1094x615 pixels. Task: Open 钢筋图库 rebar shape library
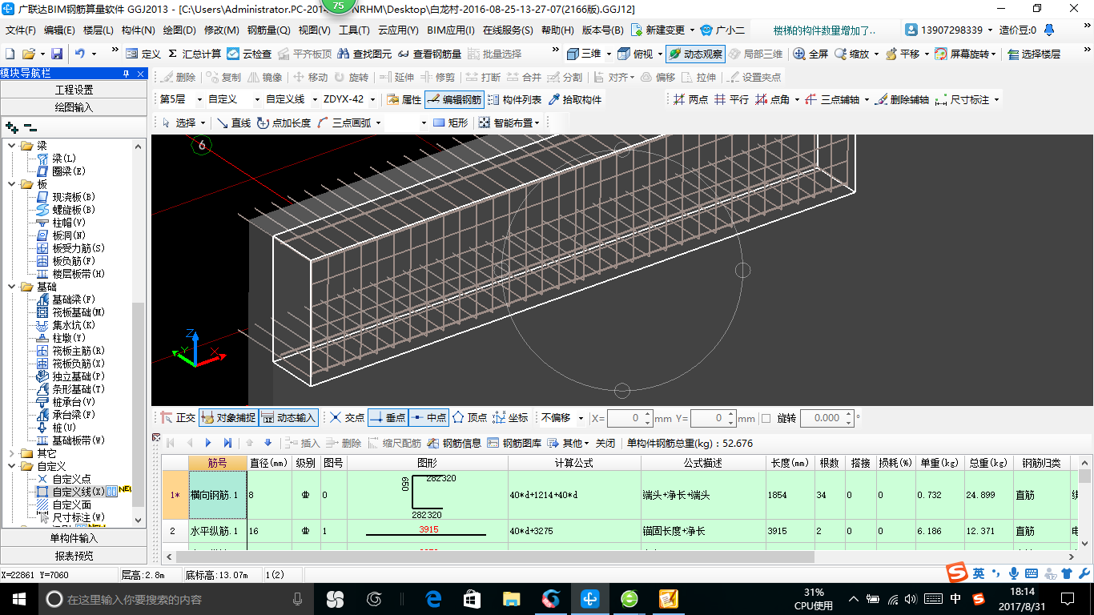point(514,443)
